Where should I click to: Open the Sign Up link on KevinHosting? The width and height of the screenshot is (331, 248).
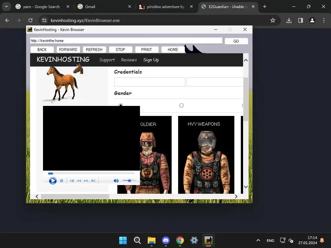point(151,60)
